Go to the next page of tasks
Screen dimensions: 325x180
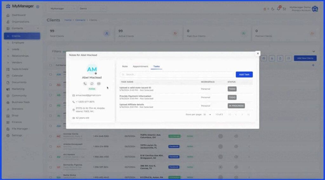[x=242, y=114]
